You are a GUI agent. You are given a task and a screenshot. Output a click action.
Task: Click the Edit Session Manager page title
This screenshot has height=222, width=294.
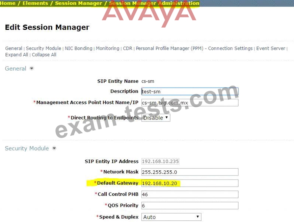pos(47,27)
